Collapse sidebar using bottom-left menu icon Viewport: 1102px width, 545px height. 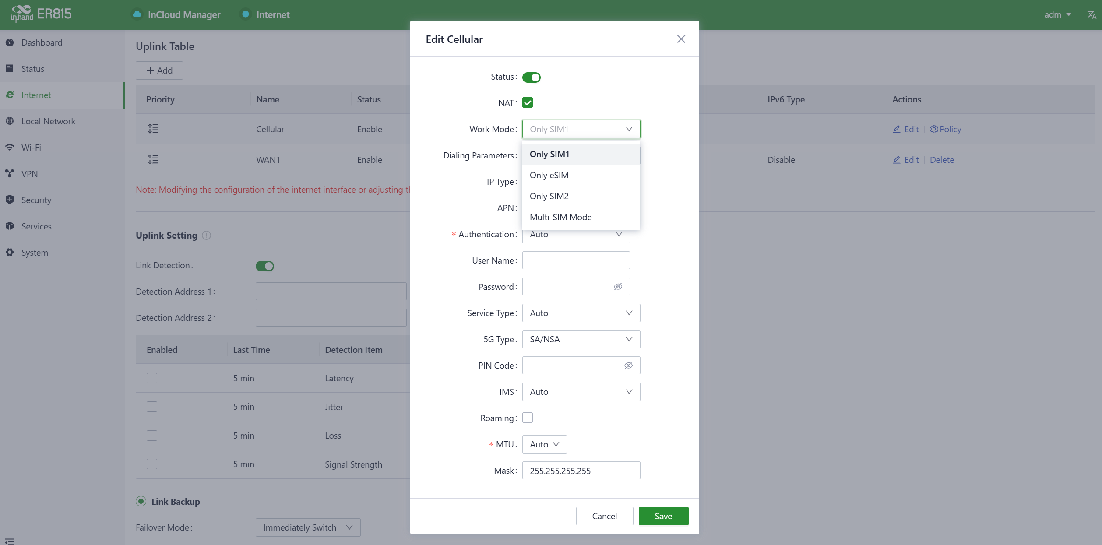click(10, 541)
